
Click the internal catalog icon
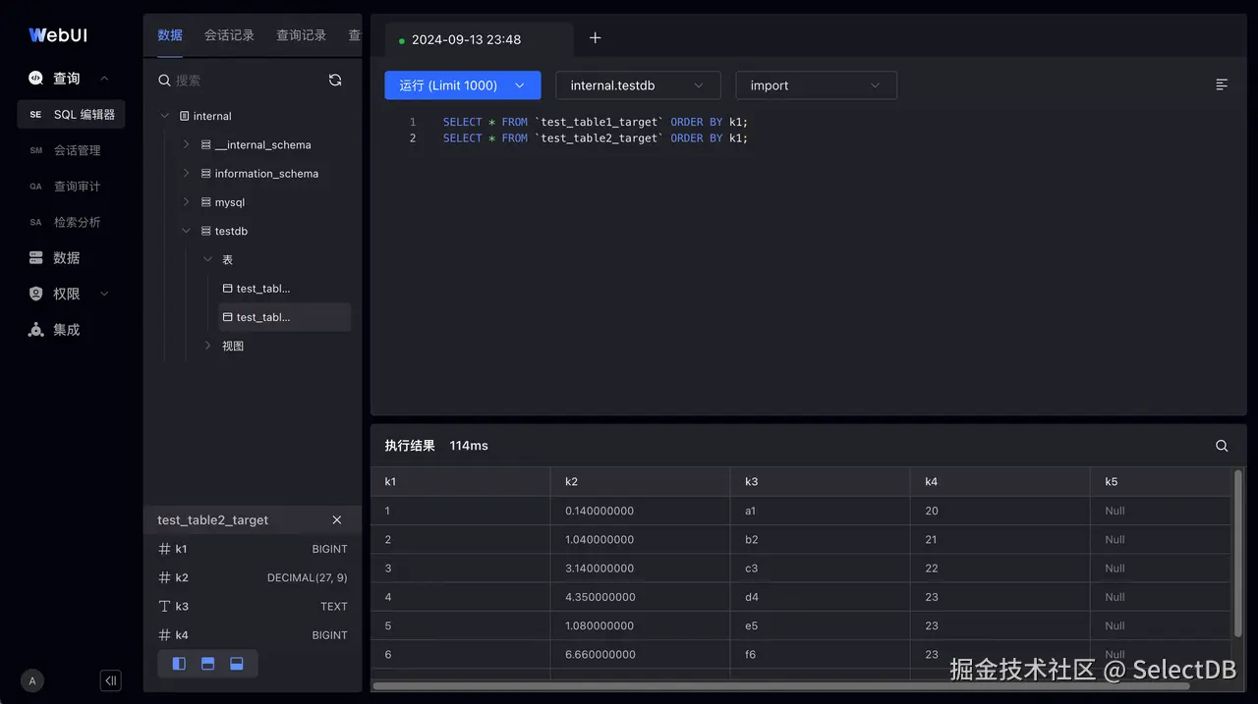click(184, 116)
